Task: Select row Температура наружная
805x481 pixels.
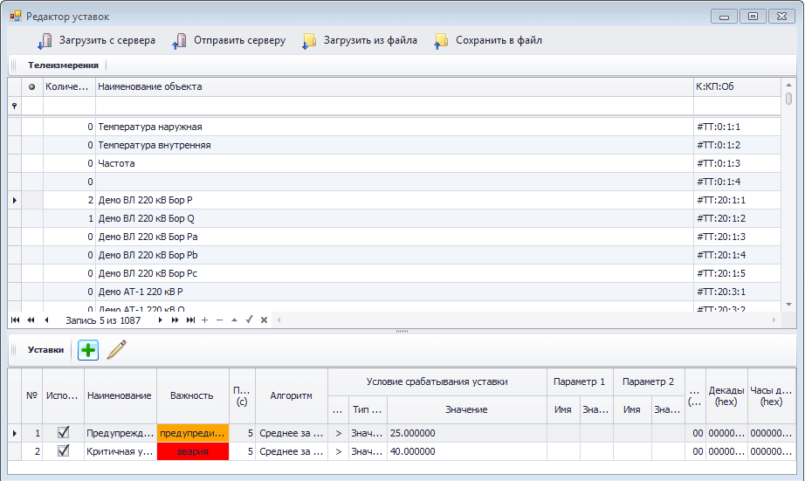Action: (393, 127)
